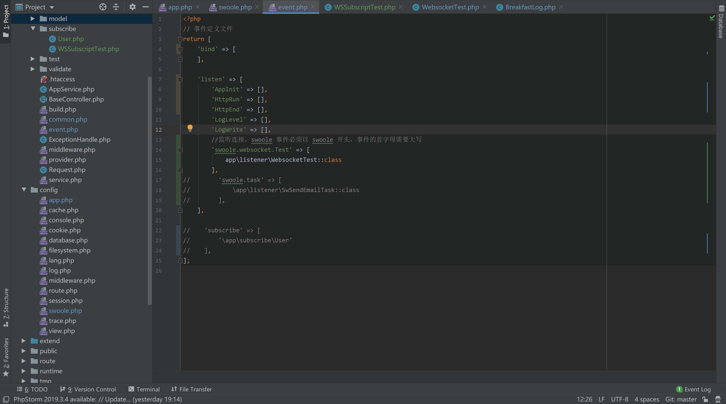This screenshot has height=404, width=726.
Task: Toggle fold of 'bind' array block
Action: point(180,49)
